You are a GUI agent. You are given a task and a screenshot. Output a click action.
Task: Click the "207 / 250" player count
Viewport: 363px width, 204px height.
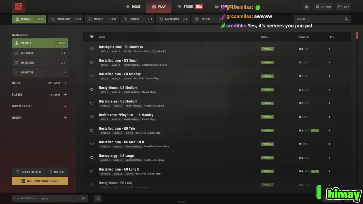tap(304, 103)
